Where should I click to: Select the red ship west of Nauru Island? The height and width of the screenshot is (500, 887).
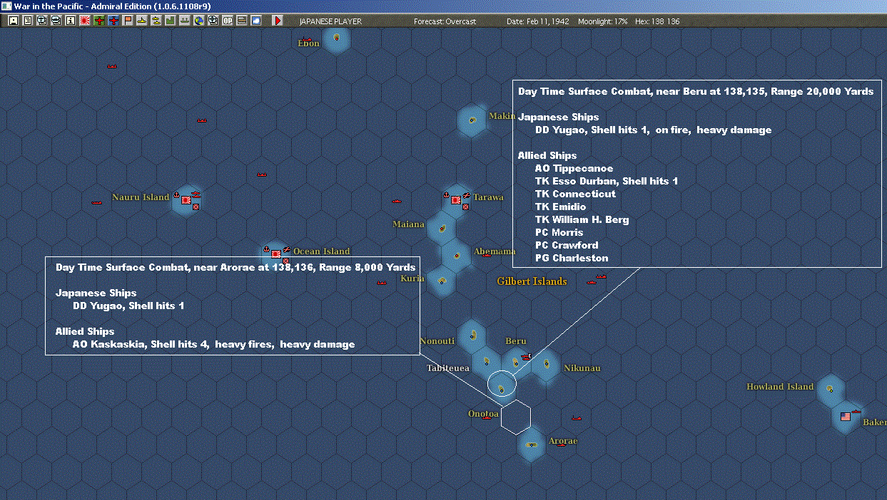(97, 203)
